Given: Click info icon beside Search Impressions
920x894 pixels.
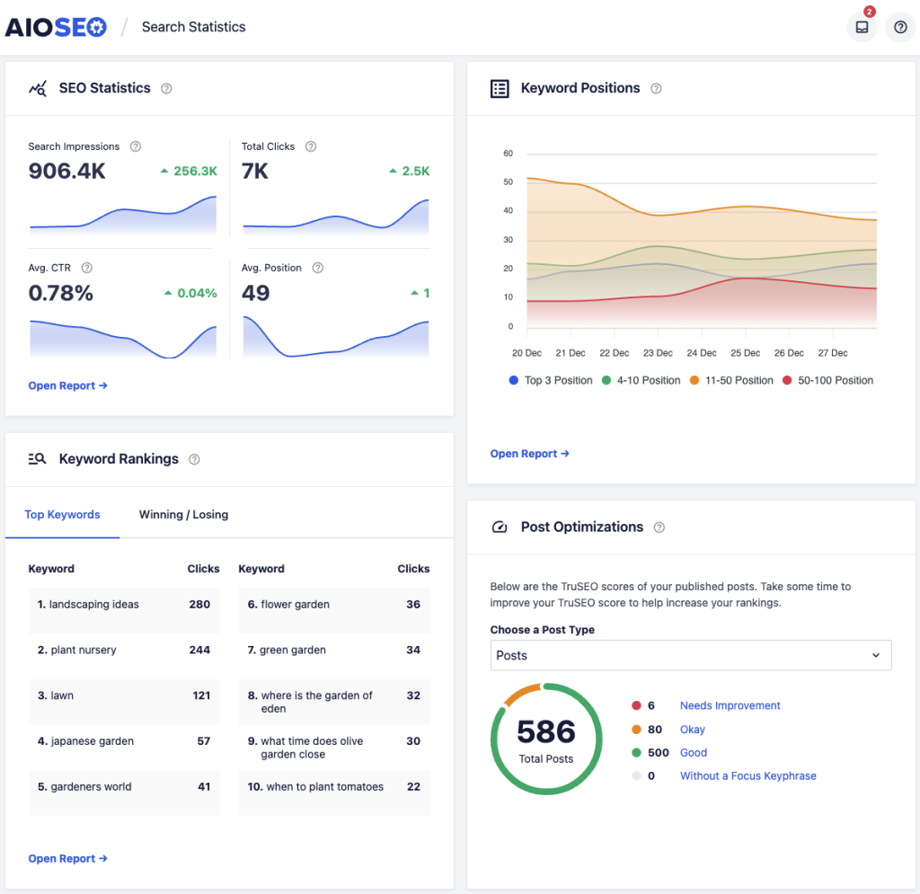Looking at the screenshot, I should click(x=136, y=146).
